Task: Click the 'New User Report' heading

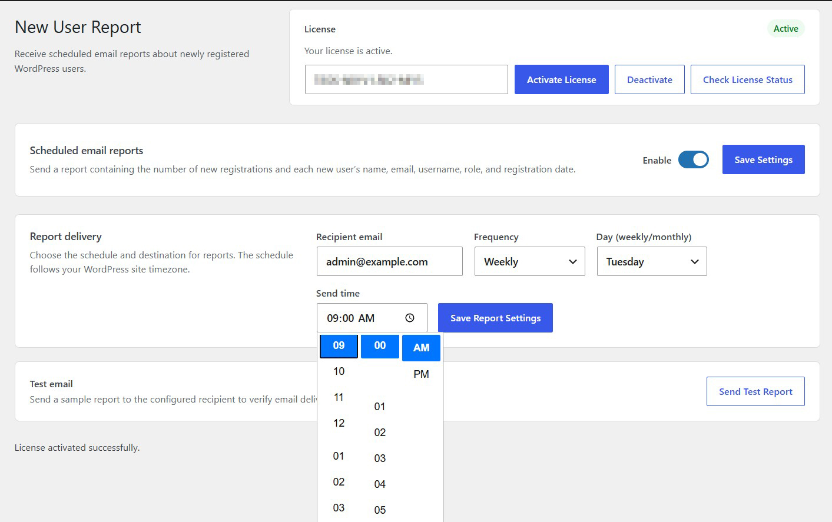Action: pos(78,27)
